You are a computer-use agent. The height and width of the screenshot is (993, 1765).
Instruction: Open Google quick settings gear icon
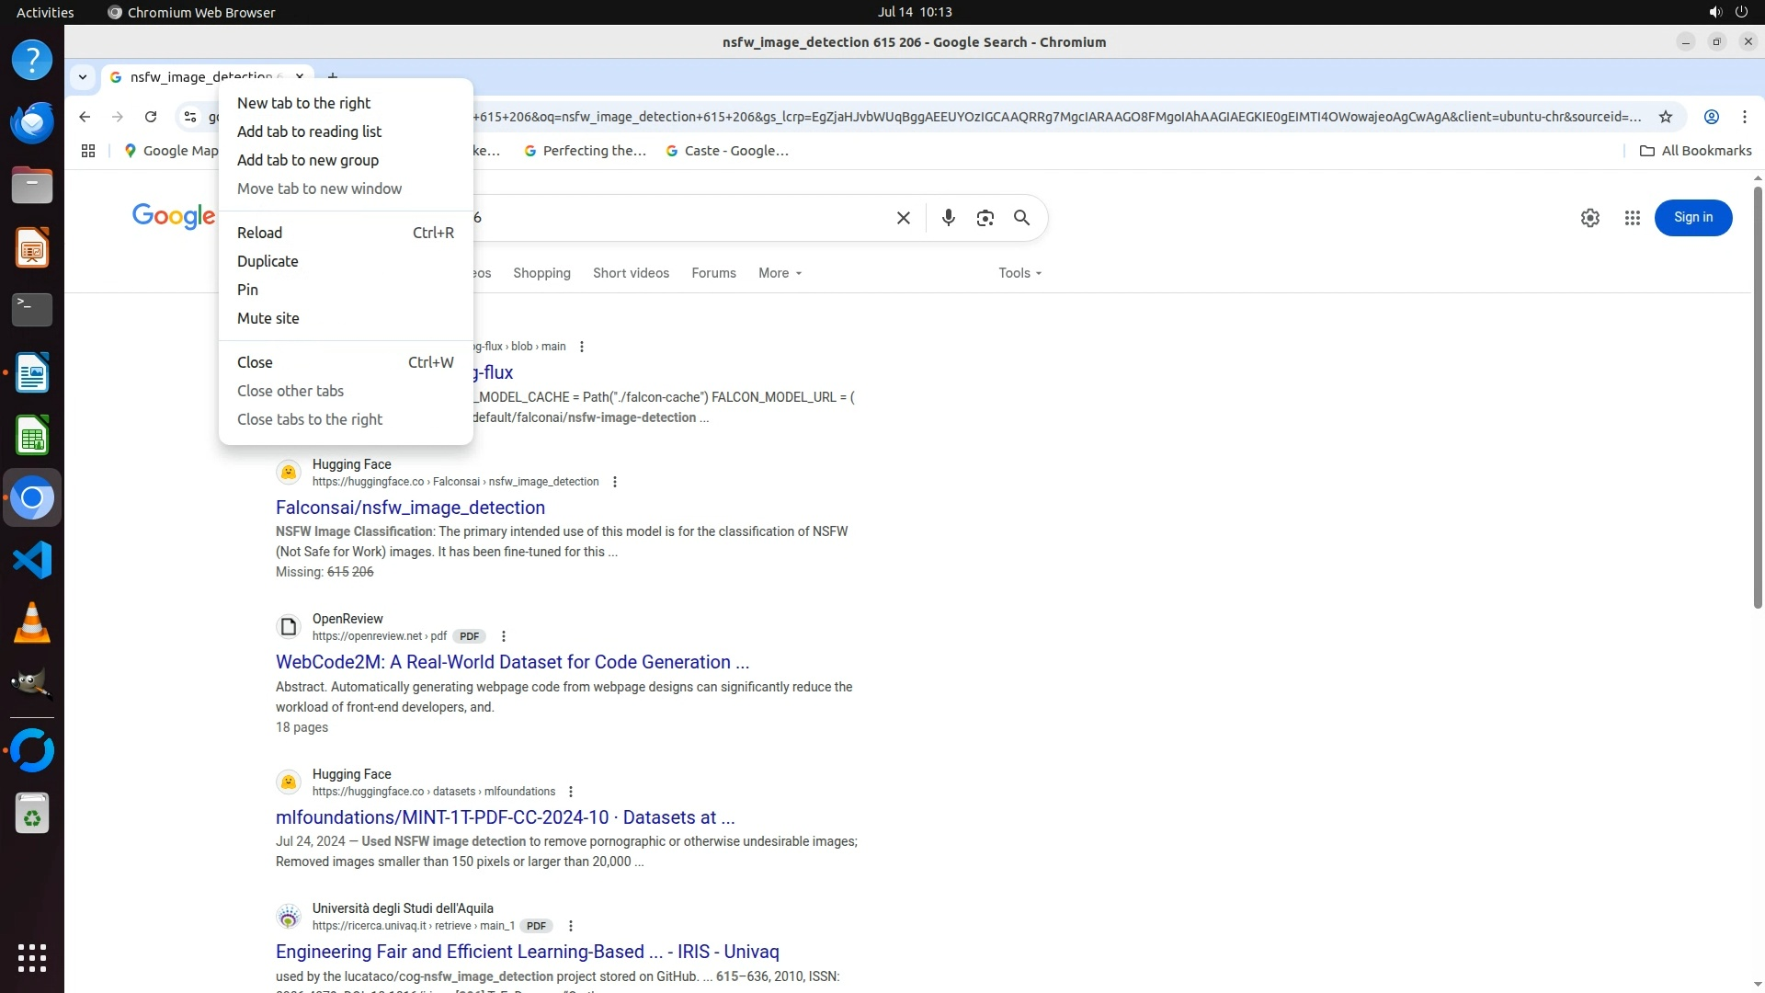click(x=1589, y=218)
